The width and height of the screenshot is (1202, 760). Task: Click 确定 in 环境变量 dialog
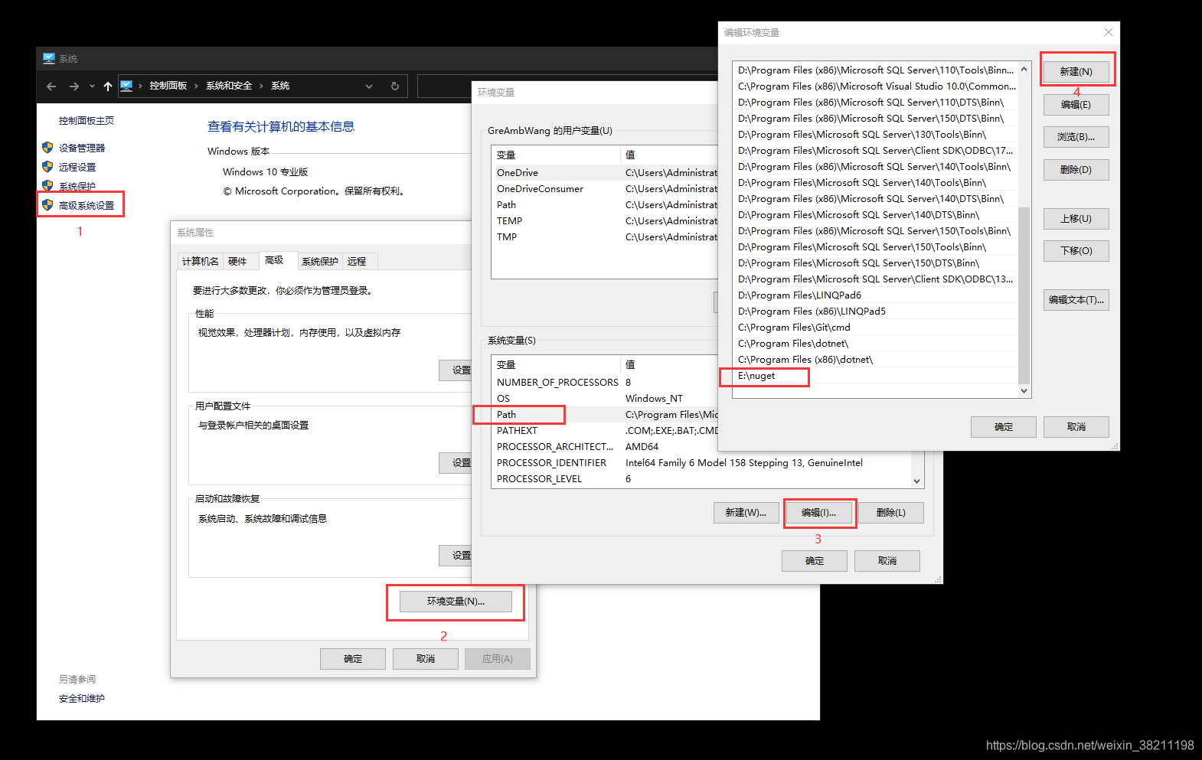pyautogui.click(x=815, y=561)
